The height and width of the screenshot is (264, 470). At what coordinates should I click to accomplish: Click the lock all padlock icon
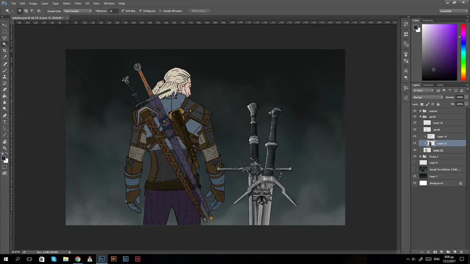(x=438, y=104)
